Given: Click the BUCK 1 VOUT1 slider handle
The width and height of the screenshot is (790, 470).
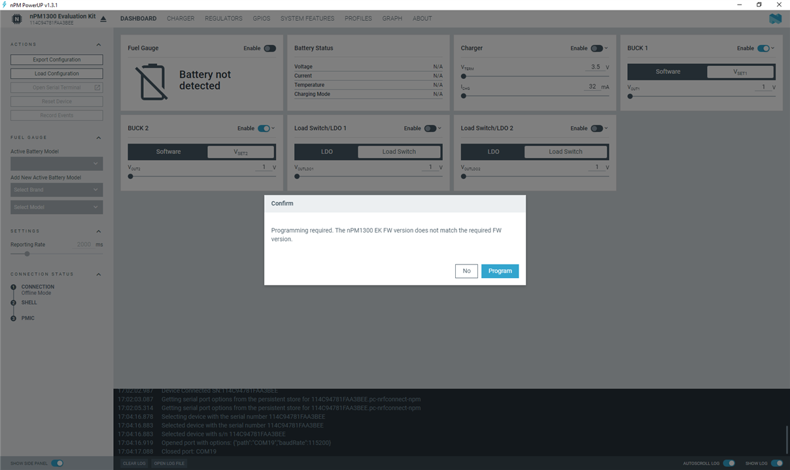Looking at the screenshot, I should tap(630, 96).
